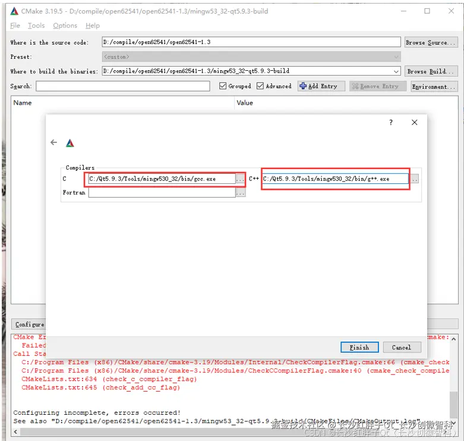Viewport: 464px width, 441px height.
Task: Browse for Fortran compiler with ellipsis button
Action: point(241,193)
